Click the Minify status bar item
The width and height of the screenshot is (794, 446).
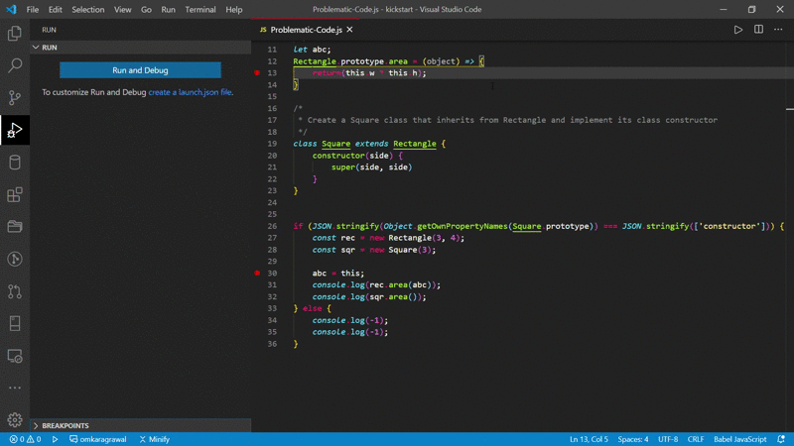pos(155,439)
